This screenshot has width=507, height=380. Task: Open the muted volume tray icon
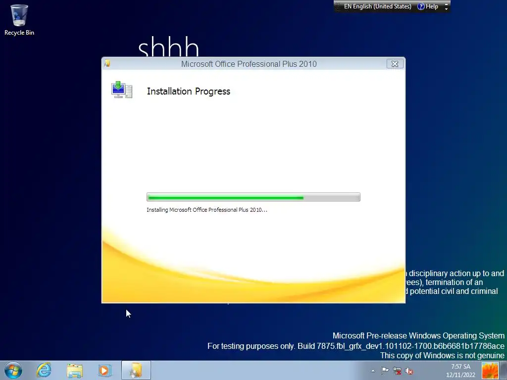point(409,371)
